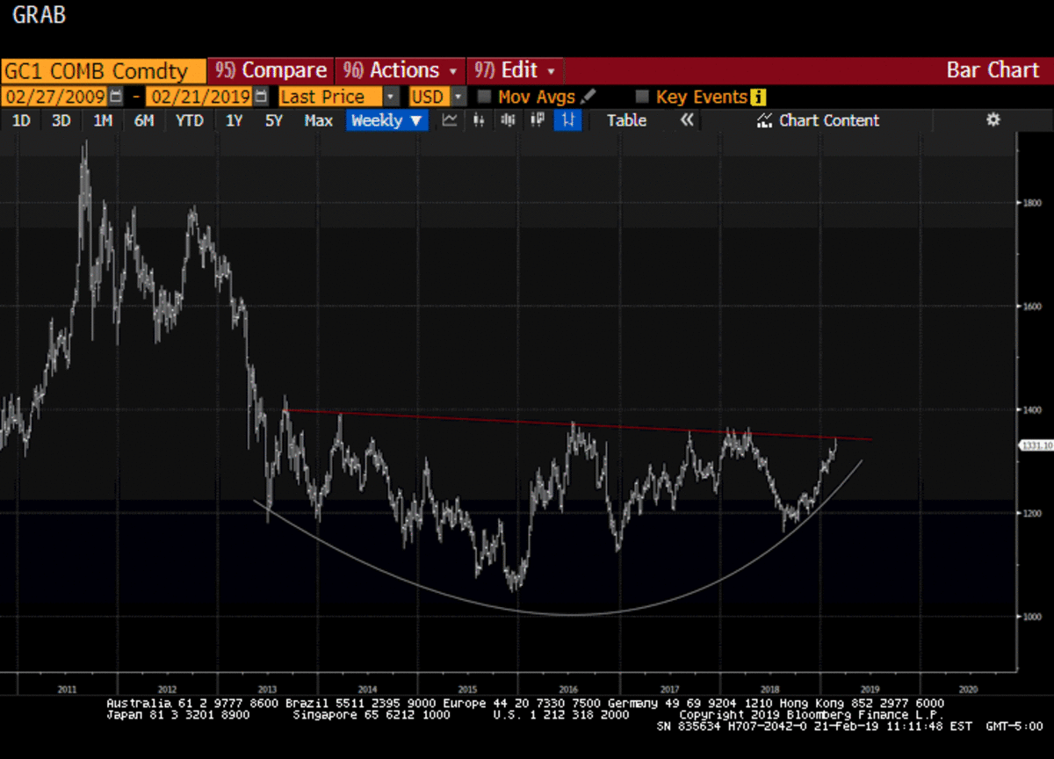Viewport: 1054px width, 759px height.
Task: Switch to the 1Y time range tab
Action: point(234,120)
